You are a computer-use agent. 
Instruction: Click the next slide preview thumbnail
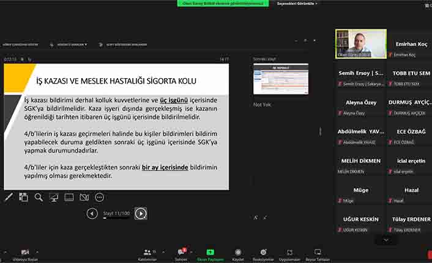click(x=281, y=79)
